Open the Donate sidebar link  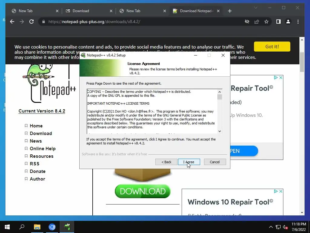pyautogui.click(x=38, y=171)
